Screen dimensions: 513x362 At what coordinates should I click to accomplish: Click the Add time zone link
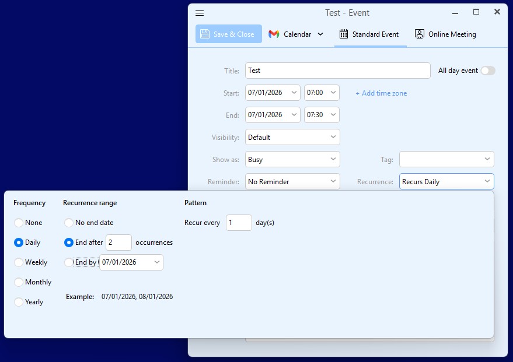[381, 93]
